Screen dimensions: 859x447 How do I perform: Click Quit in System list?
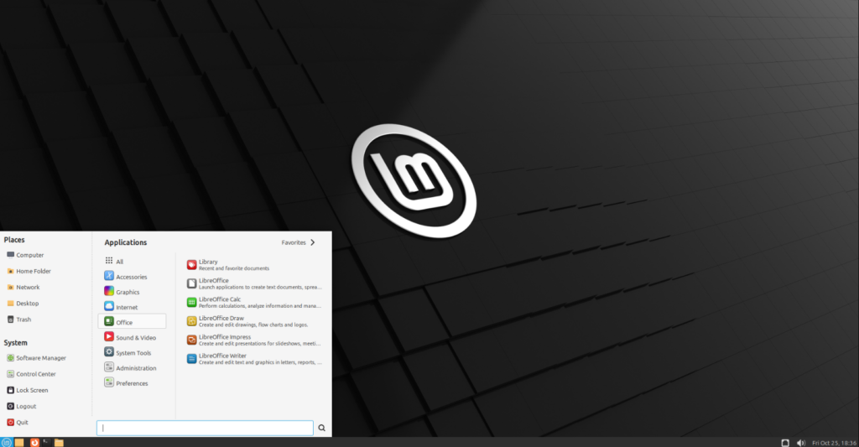pyautogui.click(x=18, y=423)
